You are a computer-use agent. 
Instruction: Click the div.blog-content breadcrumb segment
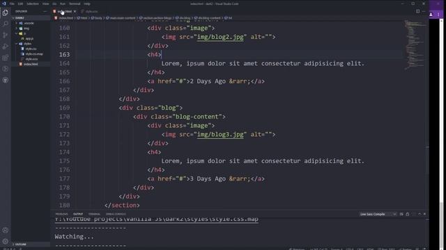pos(209,18)
